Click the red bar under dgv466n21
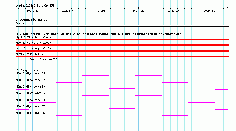Viewport: 236px width, 131px height. (x=122, y=40)
